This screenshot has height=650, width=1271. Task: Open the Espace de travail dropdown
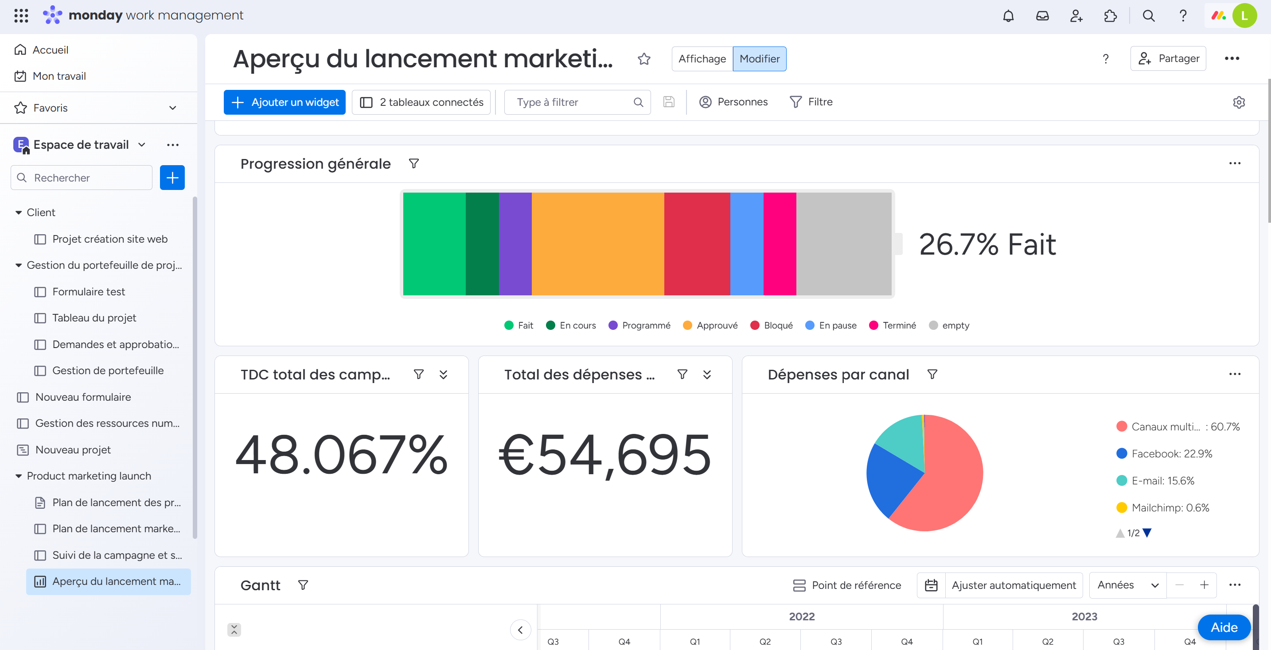coord(142,145)
